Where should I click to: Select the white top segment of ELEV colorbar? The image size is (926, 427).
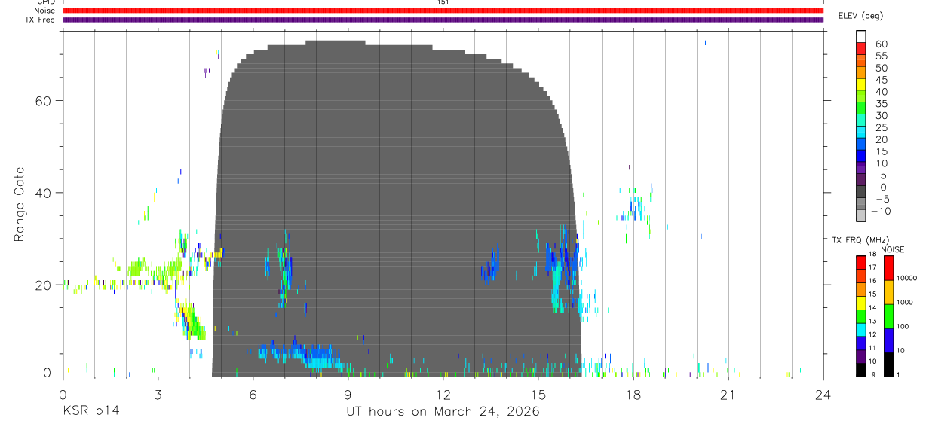pyautogui.click(x=861, y=35)
